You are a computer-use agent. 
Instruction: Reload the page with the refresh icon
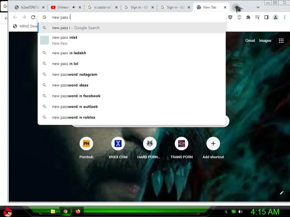pyautogui.click(x=33, y=17)
